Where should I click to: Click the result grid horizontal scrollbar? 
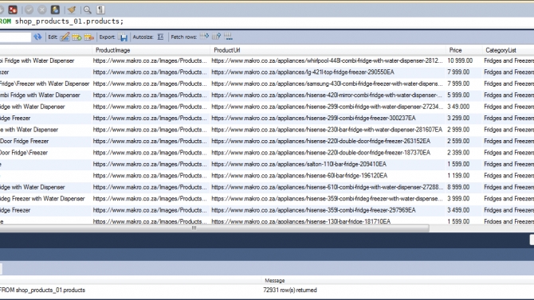click(x=214, y=228)
